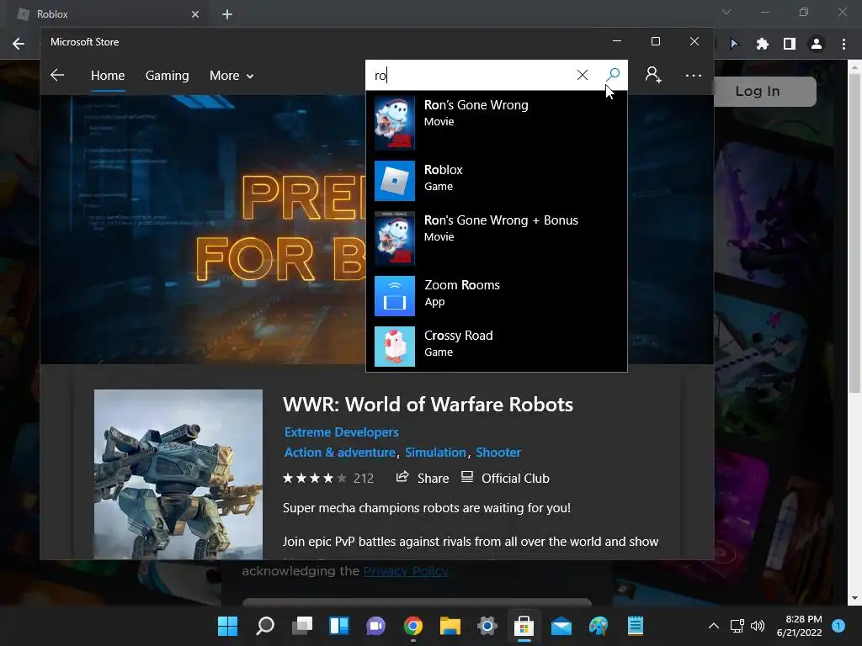The width and height of the screenshot is (862, 646).
Task: Click WWR: World of Warfare Robots title
Action: pyautogui.click(x=428, y=405)
